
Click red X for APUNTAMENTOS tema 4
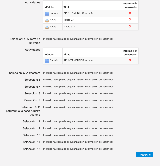coord(130,60)
